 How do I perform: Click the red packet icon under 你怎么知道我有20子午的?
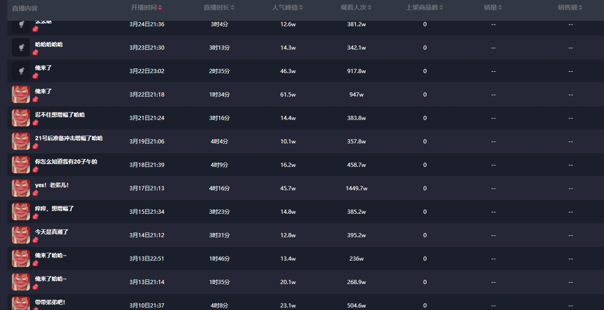pos(35,169)
